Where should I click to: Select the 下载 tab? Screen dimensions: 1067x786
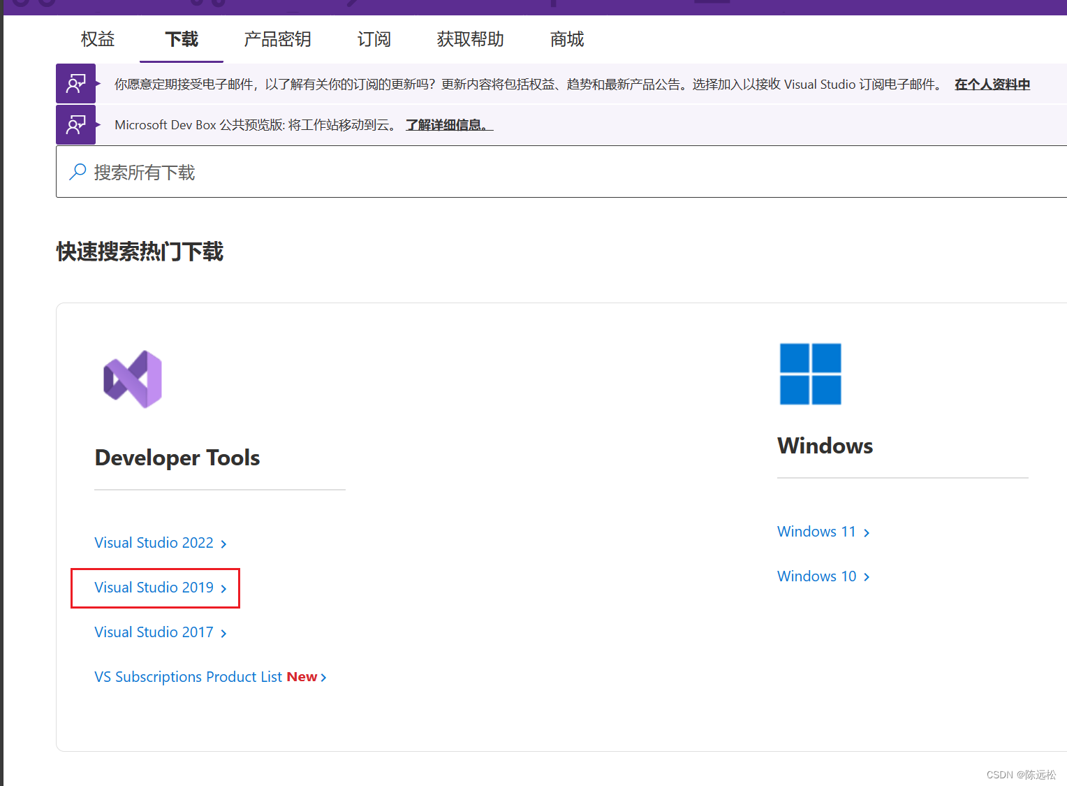(x=182, y=39)
